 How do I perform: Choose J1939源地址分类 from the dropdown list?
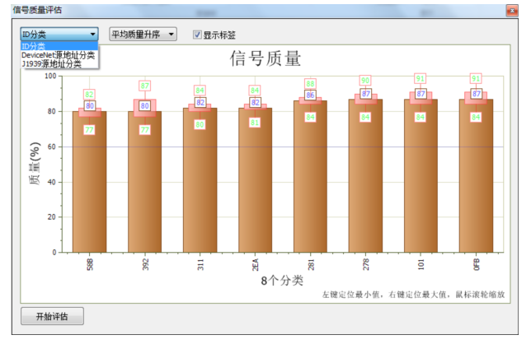[59, 64]
